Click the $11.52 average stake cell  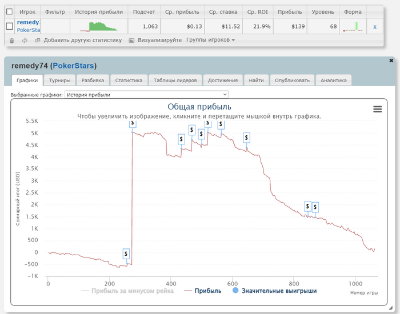pos(223,26)
